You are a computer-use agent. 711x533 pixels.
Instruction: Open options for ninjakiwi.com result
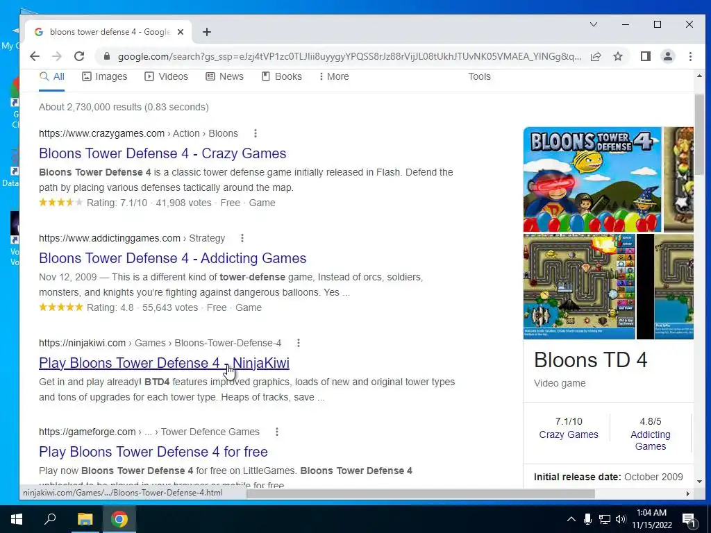(x=299, y=343)
